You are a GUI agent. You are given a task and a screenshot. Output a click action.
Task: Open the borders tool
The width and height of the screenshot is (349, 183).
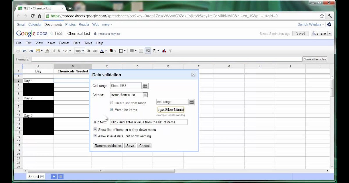click(x=121, y=51)
